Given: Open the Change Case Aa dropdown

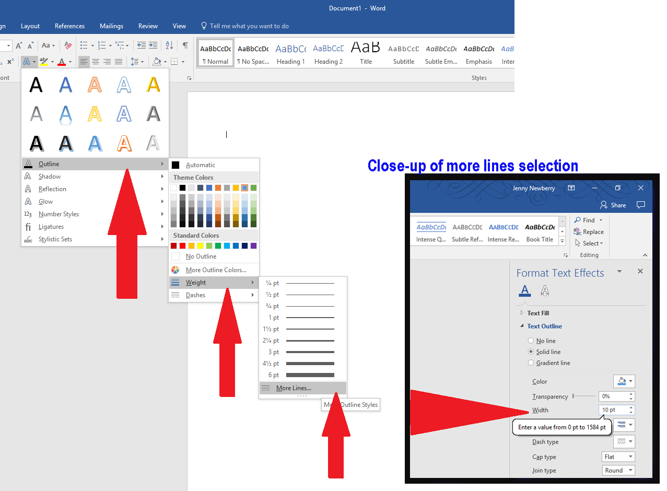Looking at the screenshot, I should pos(48,45).
